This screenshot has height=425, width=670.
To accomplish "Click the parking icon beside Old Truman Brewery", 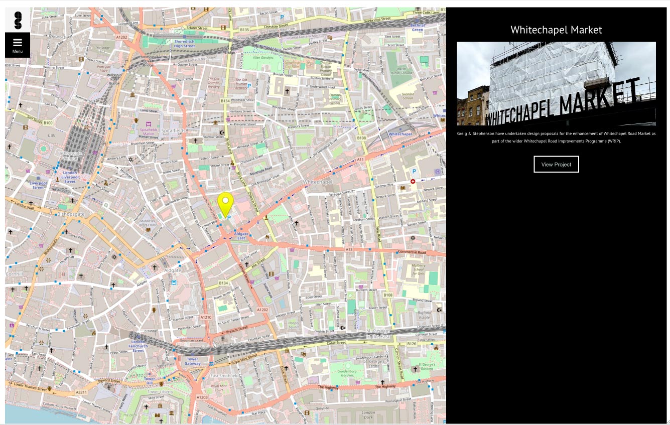I will (249, 86).
